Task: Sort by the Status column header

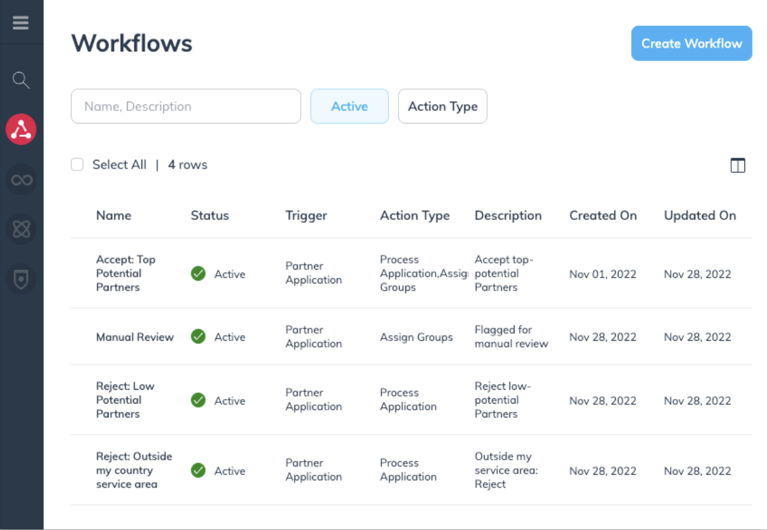Action: tap(210, 215)
